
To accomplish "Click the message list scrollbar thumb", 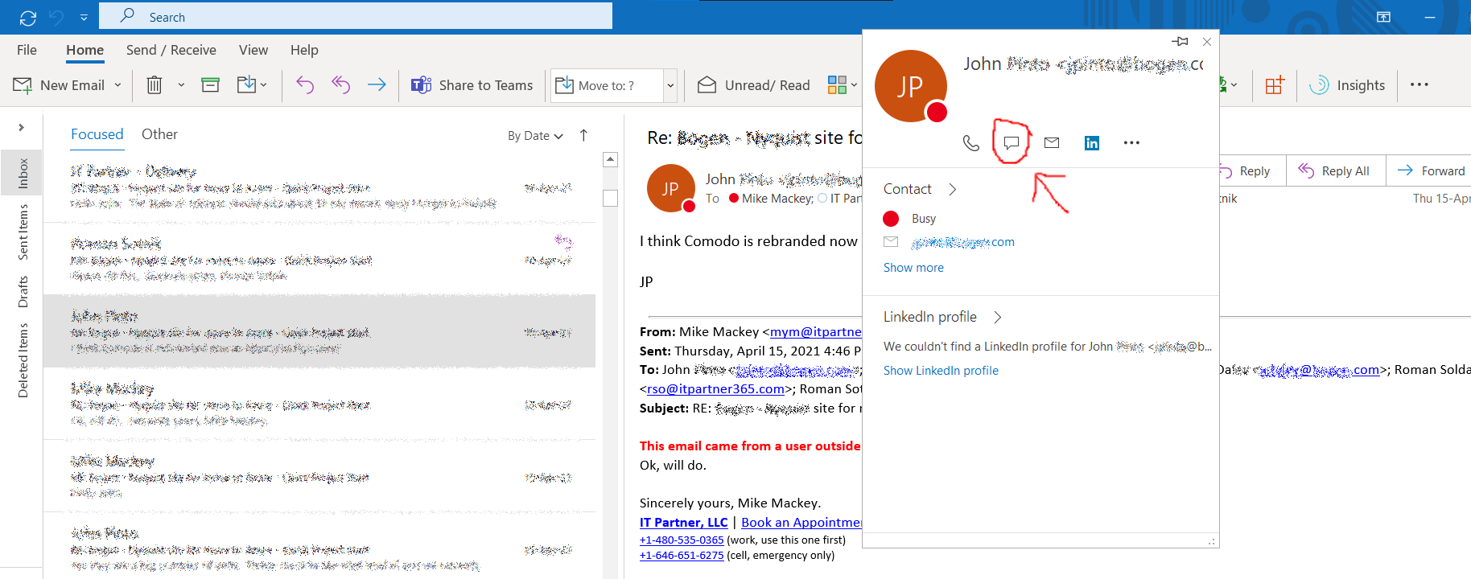I will pyautogui.click(x=611, y=198).
